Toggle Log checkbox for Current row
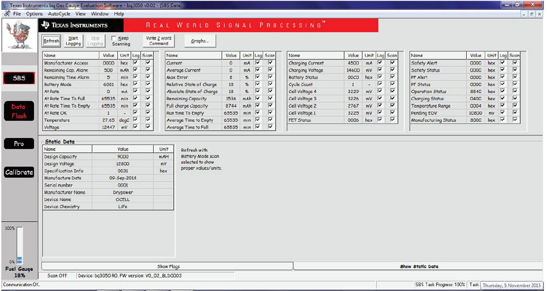The width and height of the screenshot is (547, 291). (258, 63)
